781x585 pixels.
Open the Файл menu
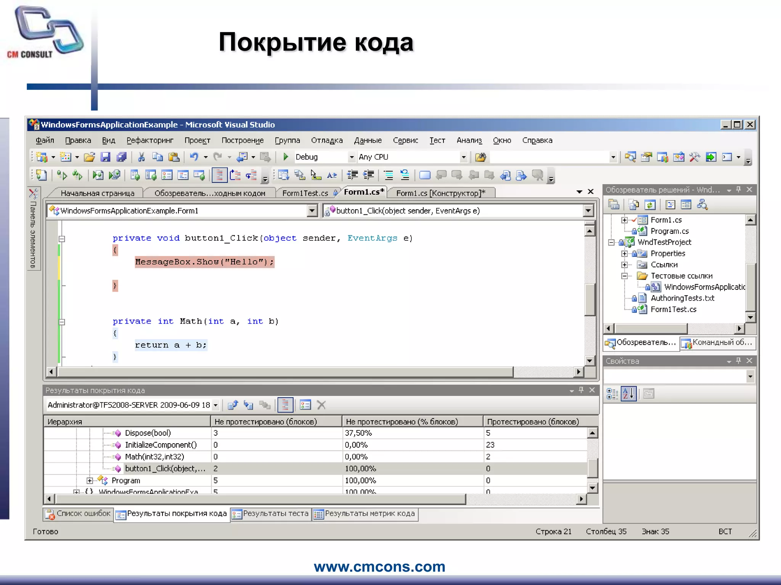tap(45, 140)
